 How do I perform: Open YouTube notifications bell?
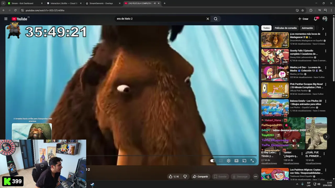pyautogui.click(x=316, y=19)
